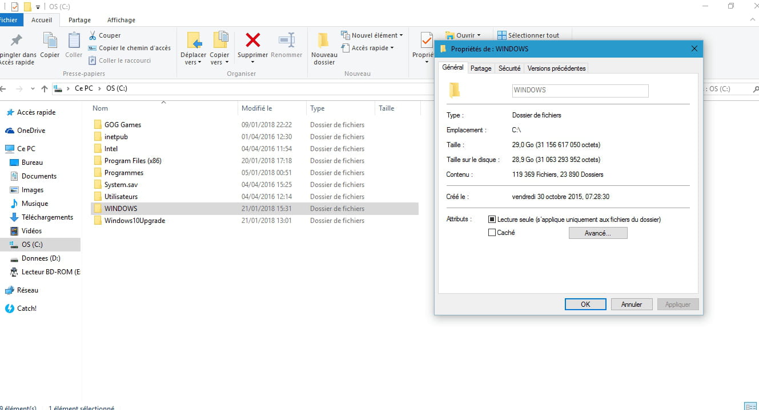Click the forward navigation arrow

point(19,89)
